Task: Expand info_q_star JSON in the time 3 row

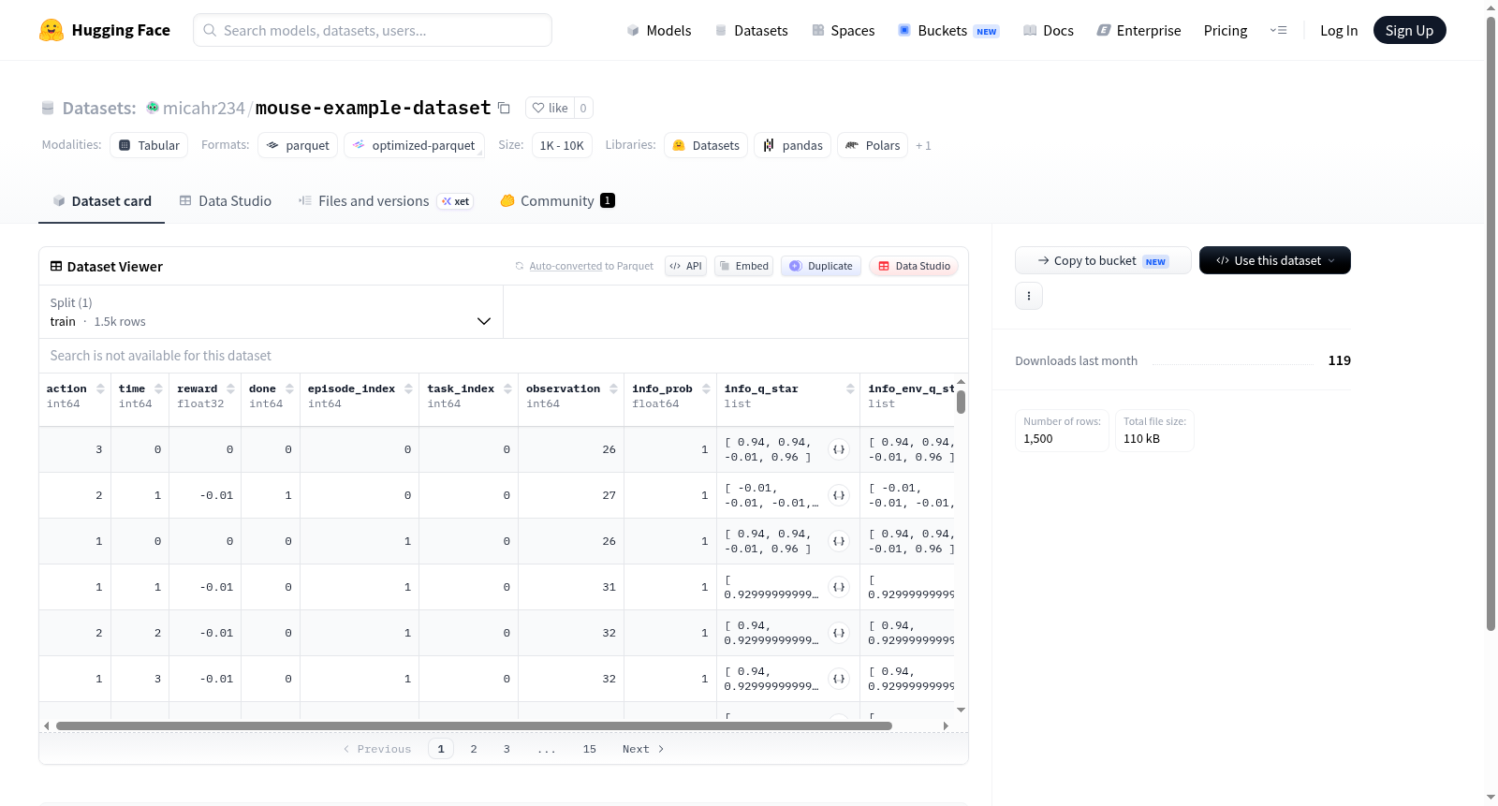Action: click(x=839, y=679)
